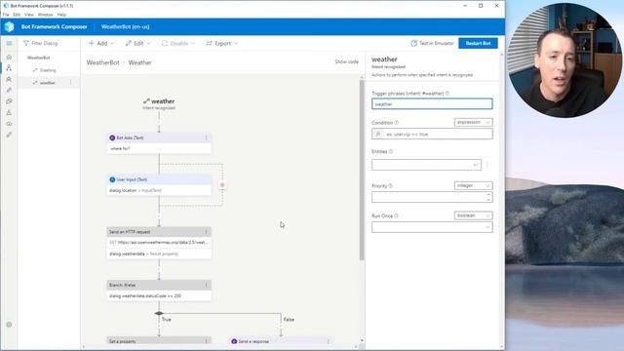
Task: Click the Entities input field
Action: [x=426, y=165]
